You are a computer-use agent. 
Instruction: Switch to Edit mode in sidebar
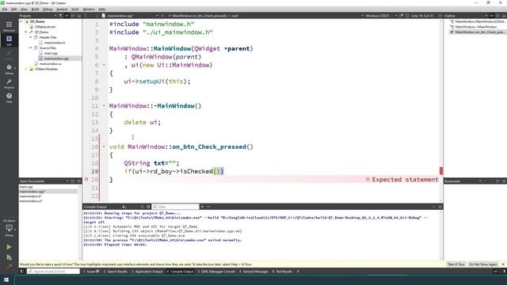click(x=9, y=40)
